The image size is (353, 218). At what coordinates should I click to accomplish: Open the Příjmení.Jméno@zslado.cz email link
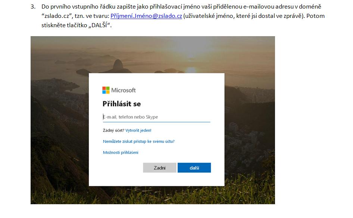[x=146, y=17]
